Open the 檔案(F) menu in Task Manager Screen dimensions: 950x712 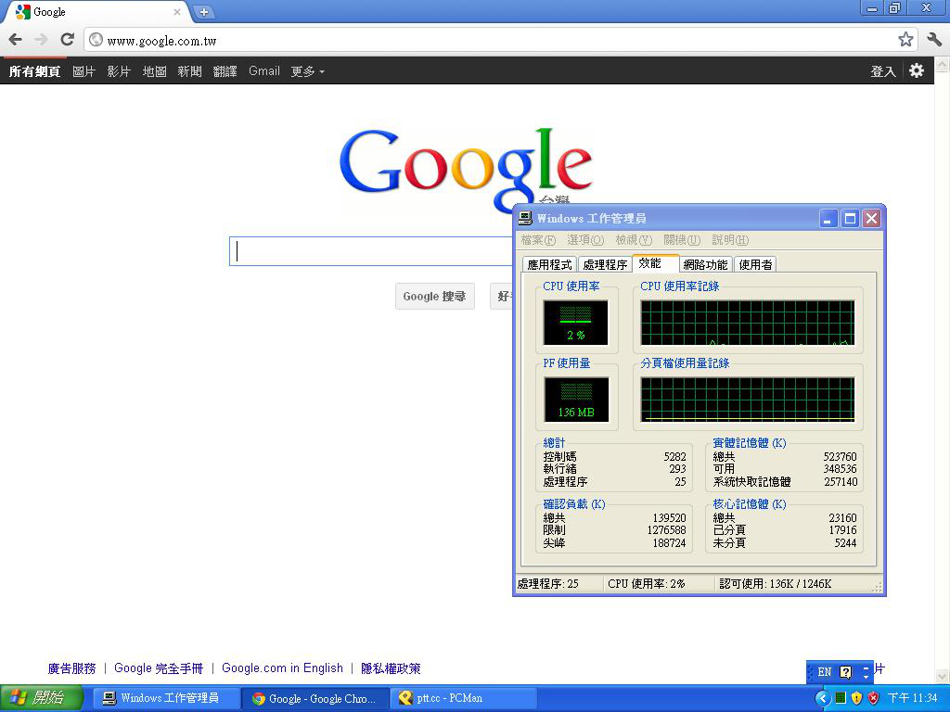[538, 240]
